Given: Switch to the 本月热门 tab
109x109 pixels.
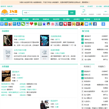Looking at the screenshot, I should pyautogui.click(x=87, y=67).
